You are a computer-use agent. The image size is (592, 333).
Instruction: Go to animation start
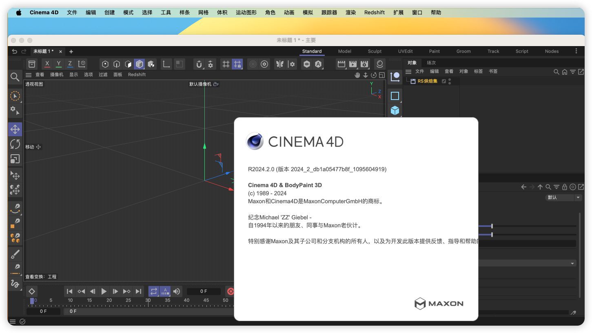click(x=70, y=291)
